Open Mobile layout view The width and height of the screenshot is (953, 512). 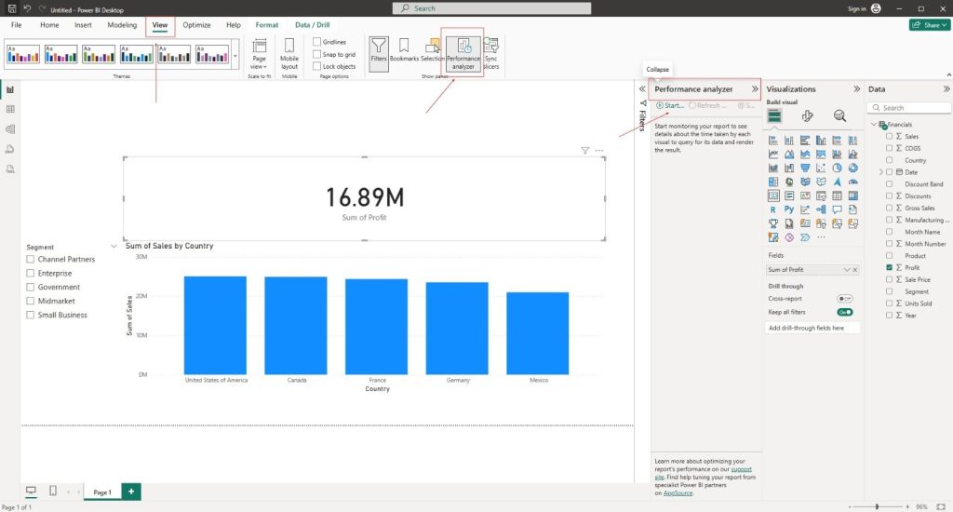tap(289, 53)
